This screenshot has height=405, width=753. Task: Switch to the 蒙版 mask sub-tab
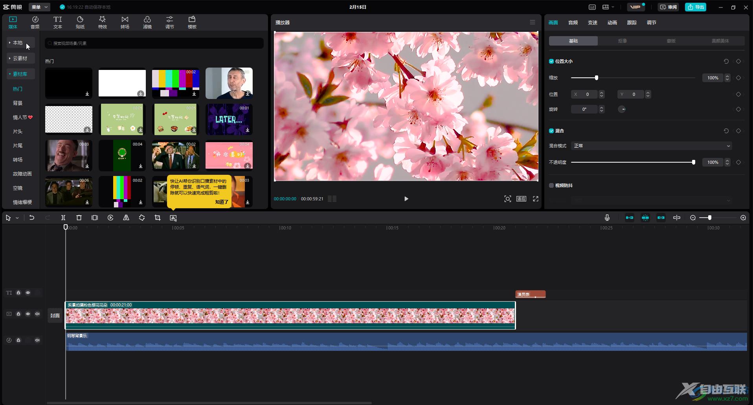pyautogui.click(x=671, y=41)
